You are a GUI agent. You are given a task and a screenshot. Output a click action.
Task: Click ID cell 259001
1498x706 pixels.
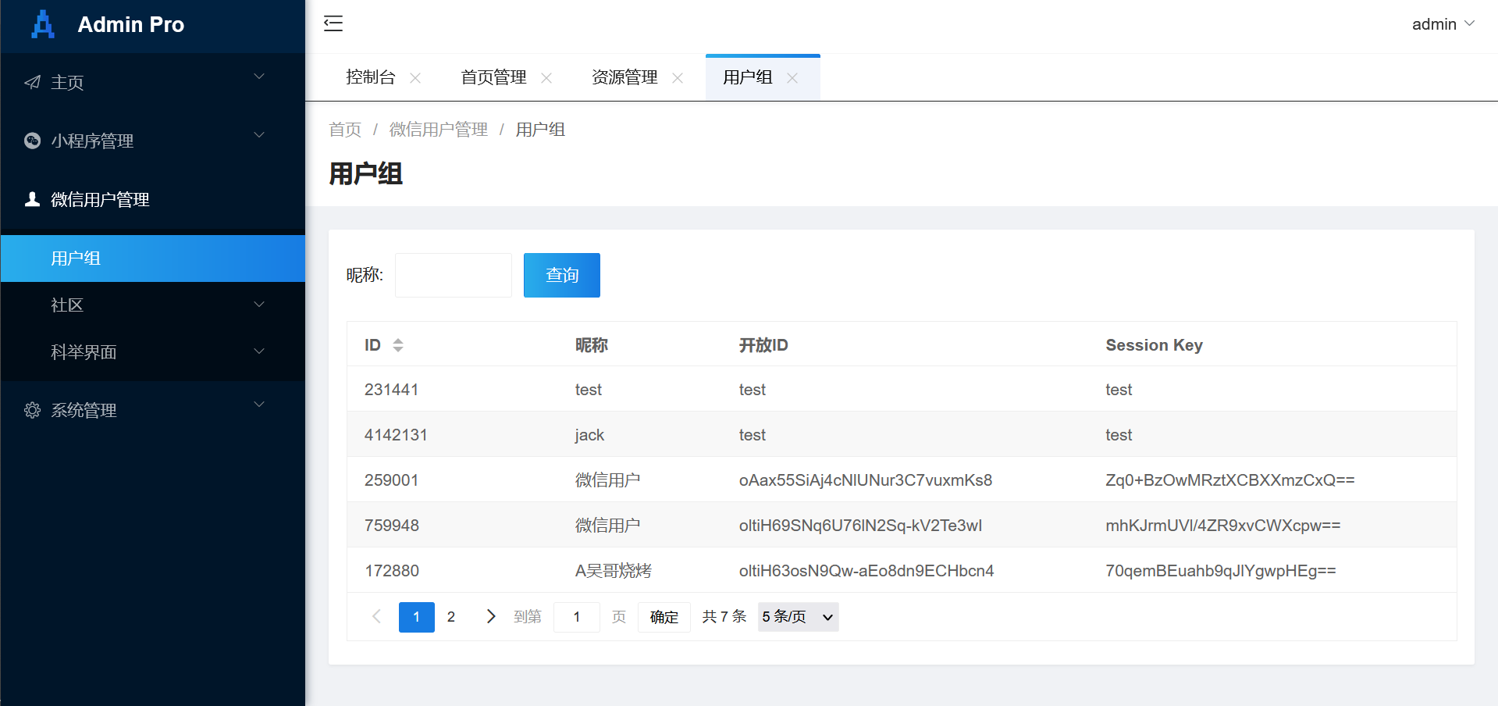[x=392, y=480]
